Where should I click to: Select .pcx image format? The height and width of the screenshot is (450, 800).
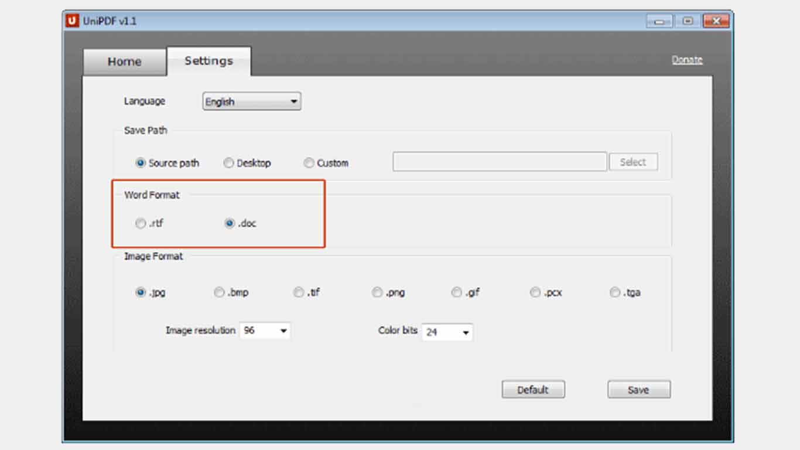[x=546, y=292]
